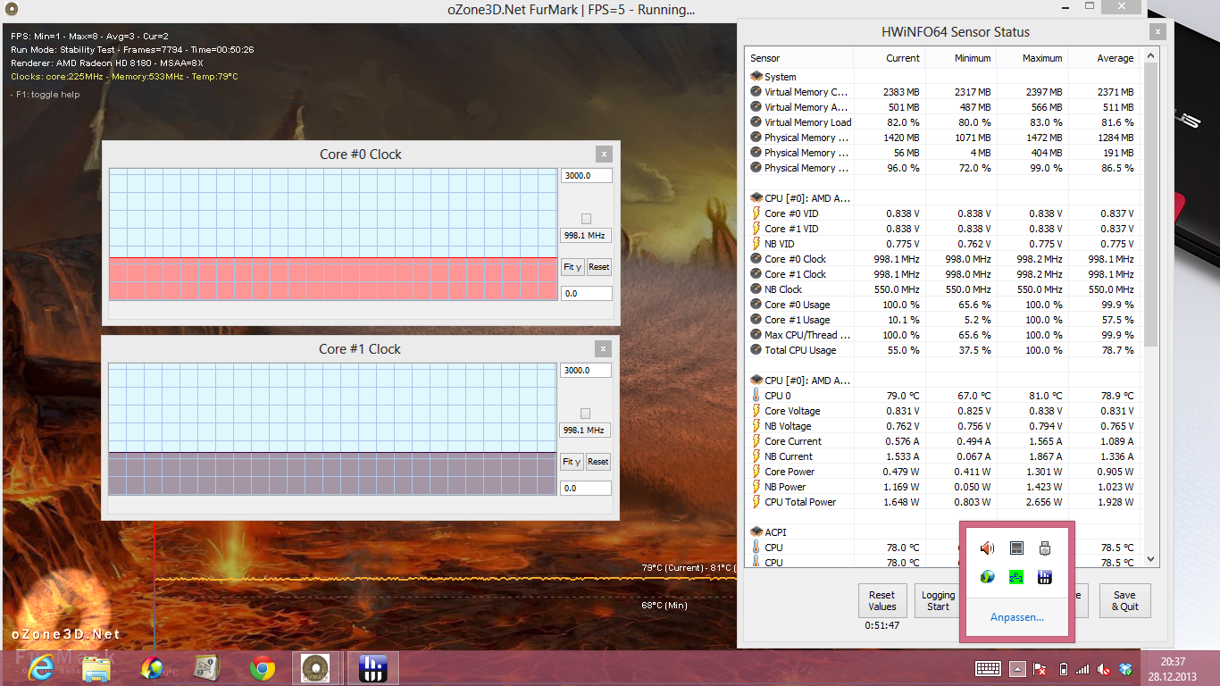Screen dimensions: 1220x686
Task: Open the Anpassen... link in tray popup
Action: [x=1016, y=617]
